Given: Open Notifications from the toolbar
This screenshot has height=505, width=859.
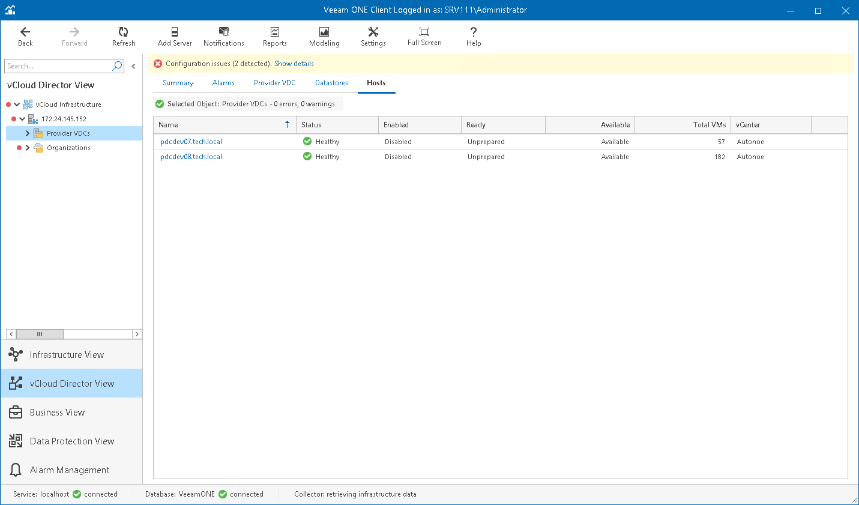Looking at the screenshot, I should pos(223,36).
